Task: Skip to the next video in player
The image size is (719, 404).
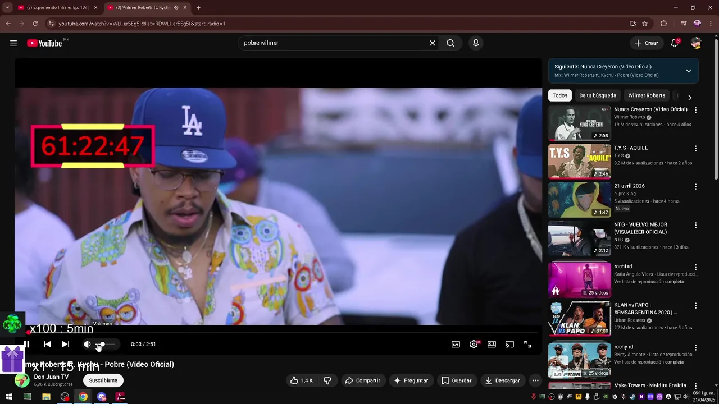Action: (65, 344)
